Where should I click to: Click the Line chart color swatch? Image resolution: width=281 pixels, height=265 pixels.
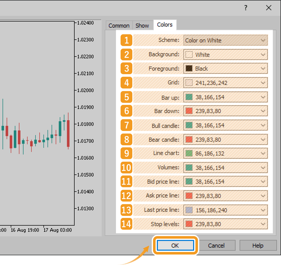pos(189,153)
